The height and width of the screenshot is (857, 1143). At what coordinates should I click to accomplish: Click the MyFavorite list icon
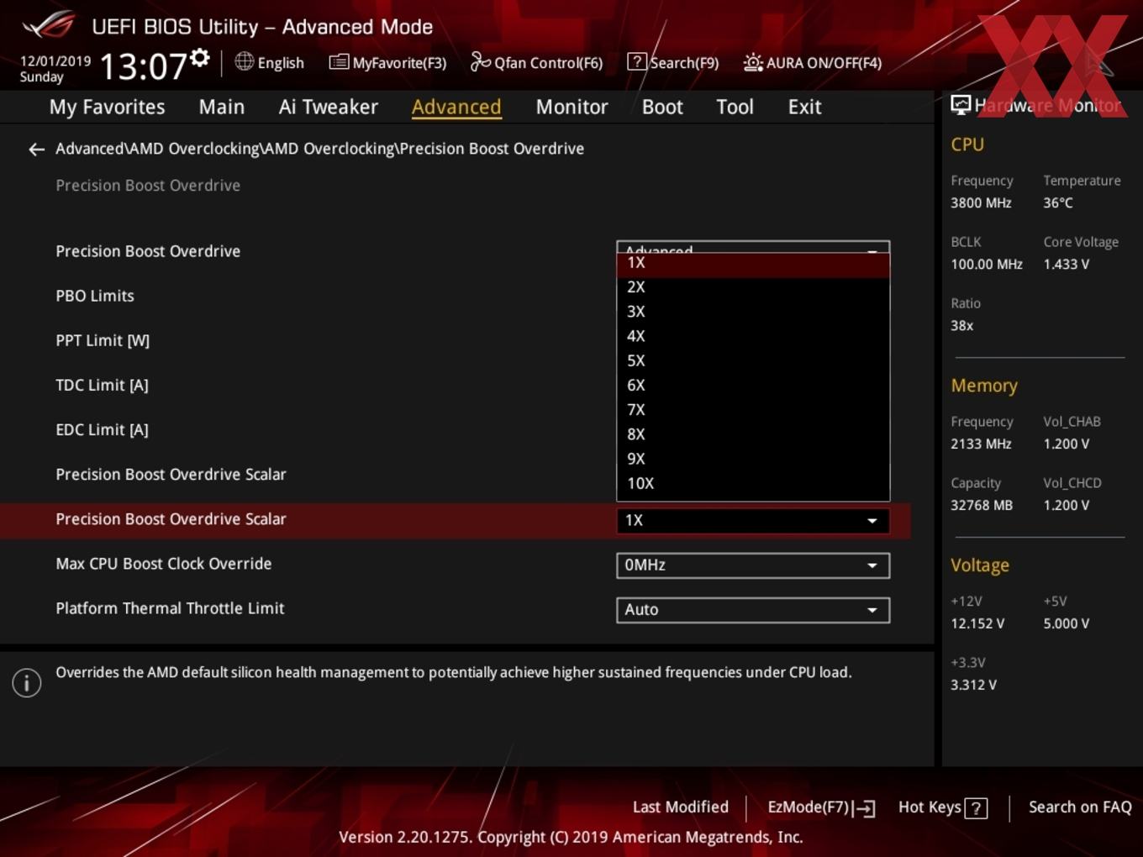pyautogui.click(x=339, y=62)
